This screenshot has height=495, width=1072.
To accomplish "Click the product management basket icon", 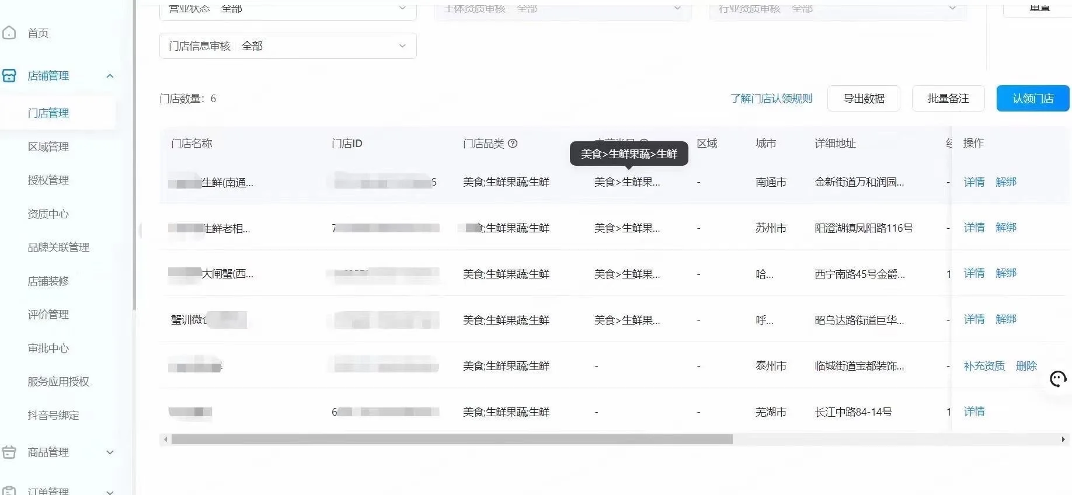I will (x=9, y=452).
